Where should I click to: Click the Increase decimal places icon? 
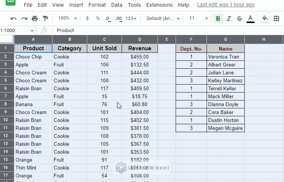click(x=119, y=19)
